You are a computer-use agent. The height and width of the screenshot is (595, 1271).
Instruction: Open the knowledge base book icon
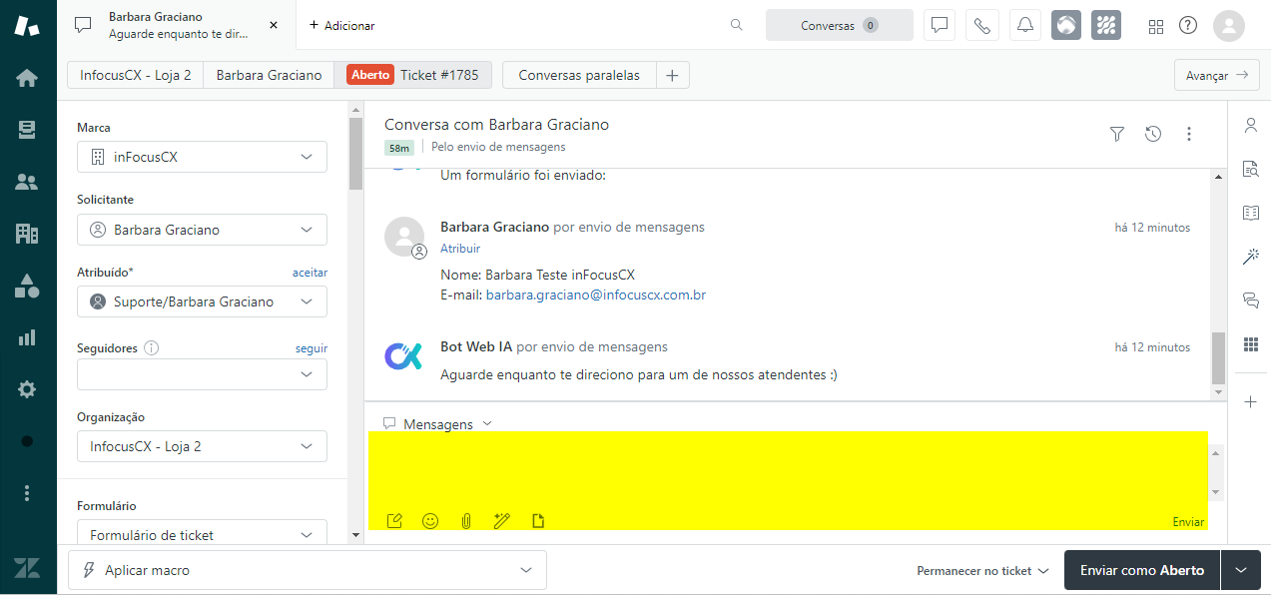click(1250, 213)
